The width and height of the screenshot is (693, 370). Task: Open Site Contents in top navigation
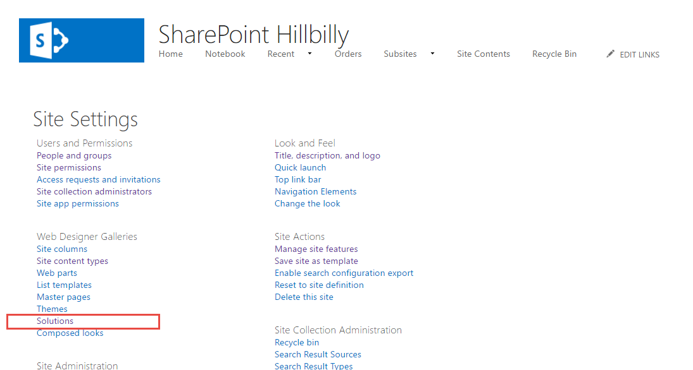(484, 54)
